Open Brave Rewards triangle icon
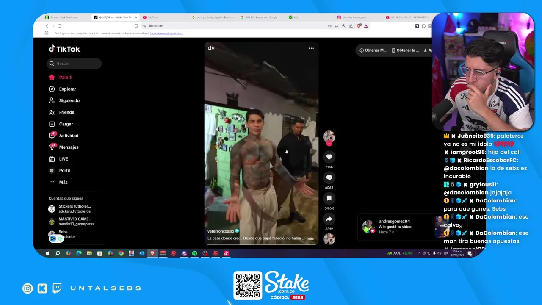Screen dimensions: 542x305 [366, 26]
